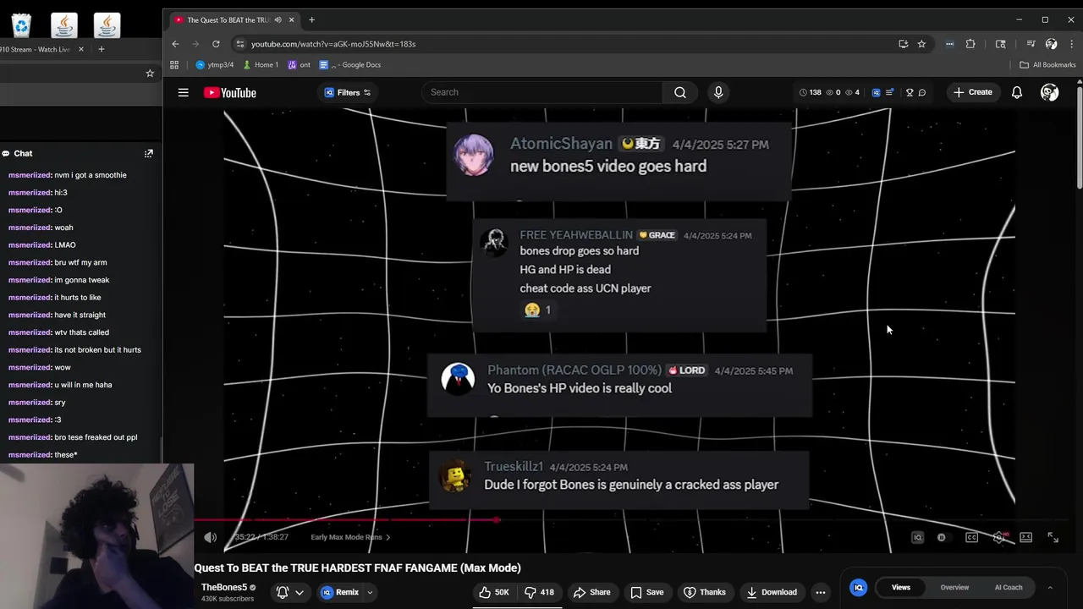
Task: Download the video
Action: coord(772,592)
